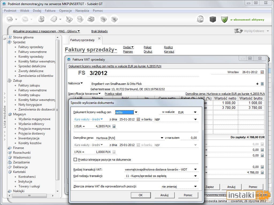This screenshot has height=205, width=274.
Task: Expand the w walucie EUR dropdown
Action: 195,112
